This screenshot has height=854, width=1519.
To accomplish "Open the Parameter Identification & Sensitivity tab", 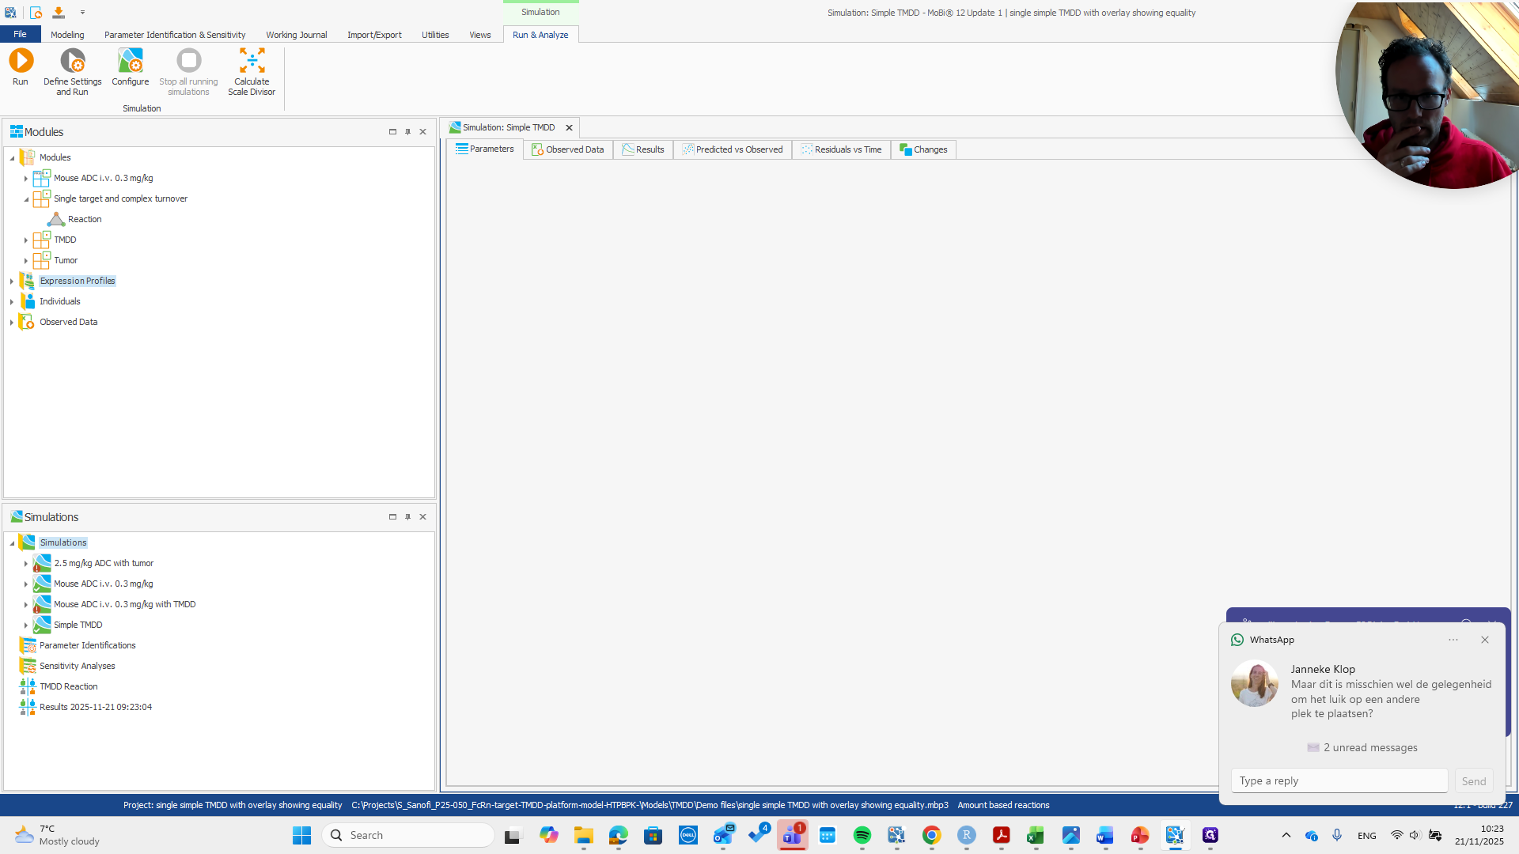I will click(x=174, y=35).
